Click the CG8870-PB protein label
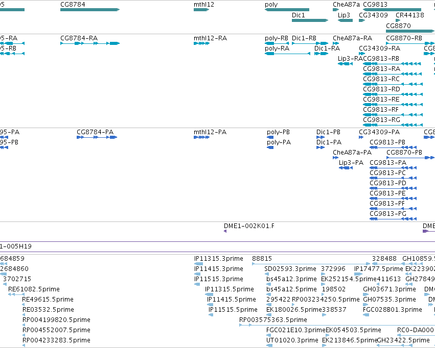Screen dimensions: 435x348 [x=404, y=153]
